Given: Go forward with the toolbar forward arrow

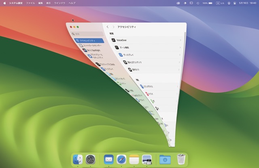Looking at the screenshot, I should click(x=113, y=27).
